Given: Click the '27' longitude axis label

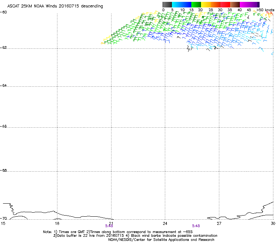Looking at the screenshot, I should (219, 223).
